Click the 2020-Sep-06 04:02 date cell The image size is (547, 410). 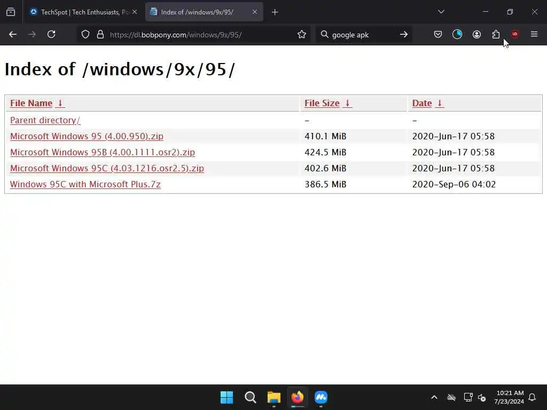pos(454,184)
